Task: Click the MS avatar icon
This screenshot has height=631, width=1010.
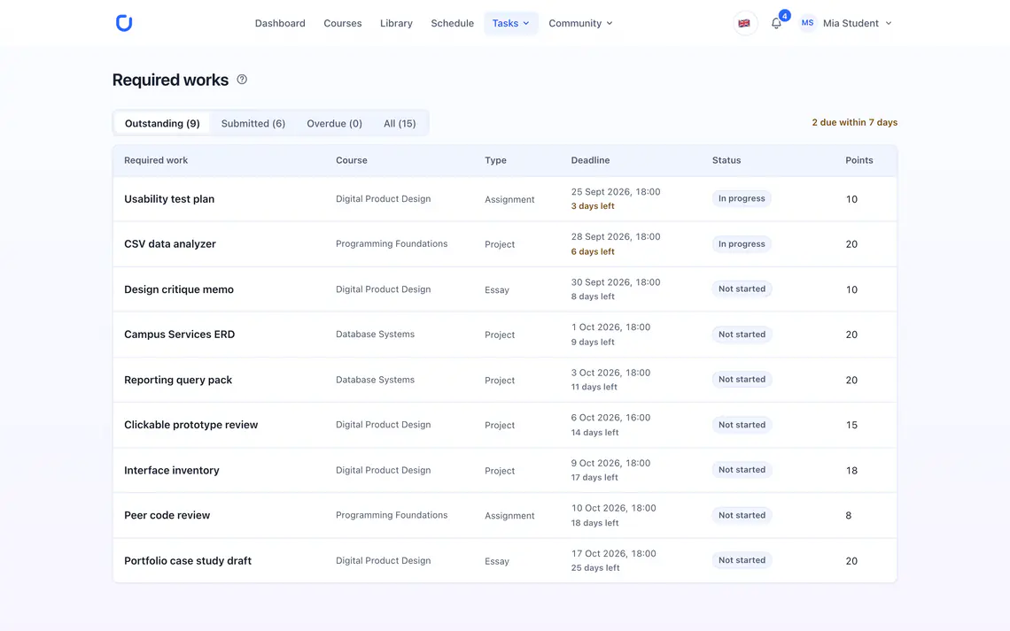Action: pyautogui.click(x=807, y=23)
